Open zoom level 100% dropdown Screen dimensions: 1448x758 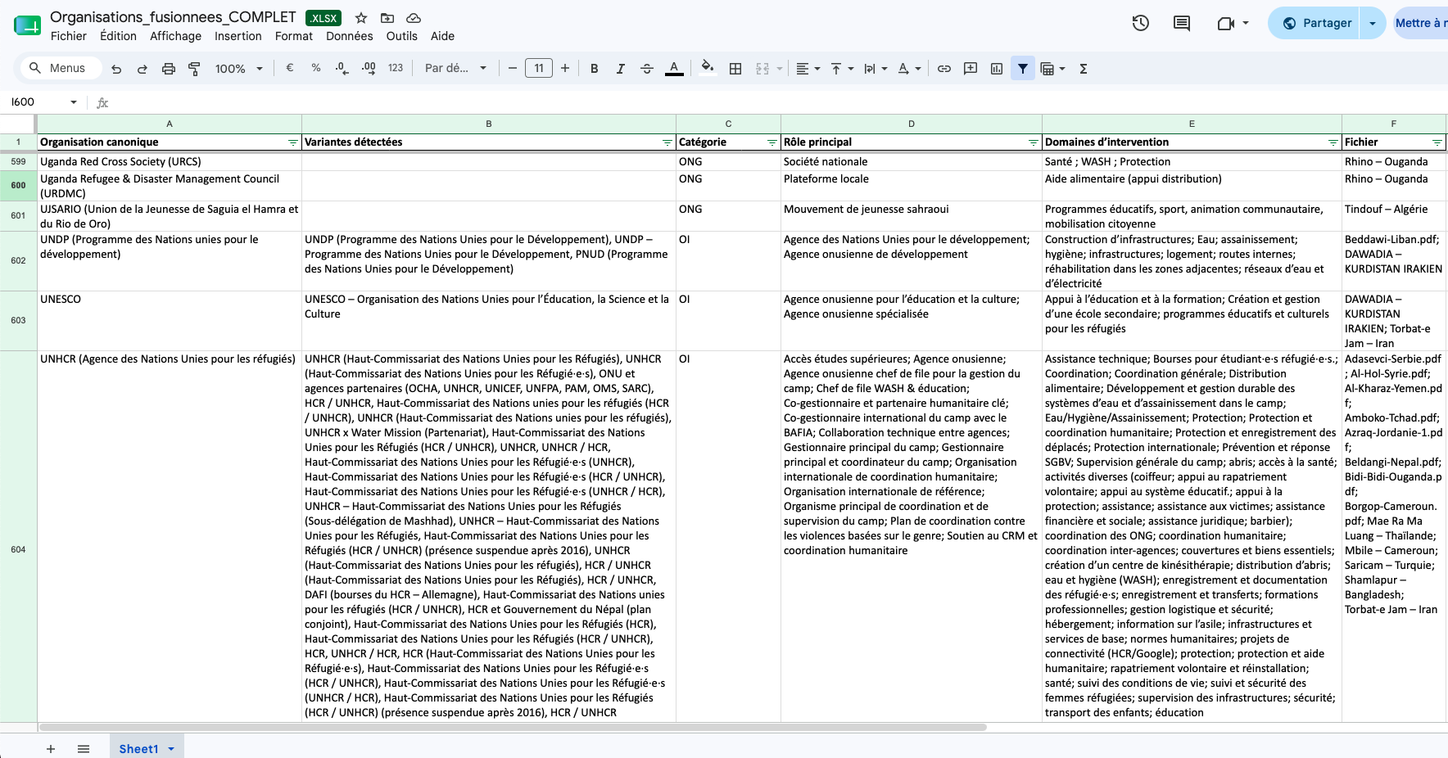point(239,69)
